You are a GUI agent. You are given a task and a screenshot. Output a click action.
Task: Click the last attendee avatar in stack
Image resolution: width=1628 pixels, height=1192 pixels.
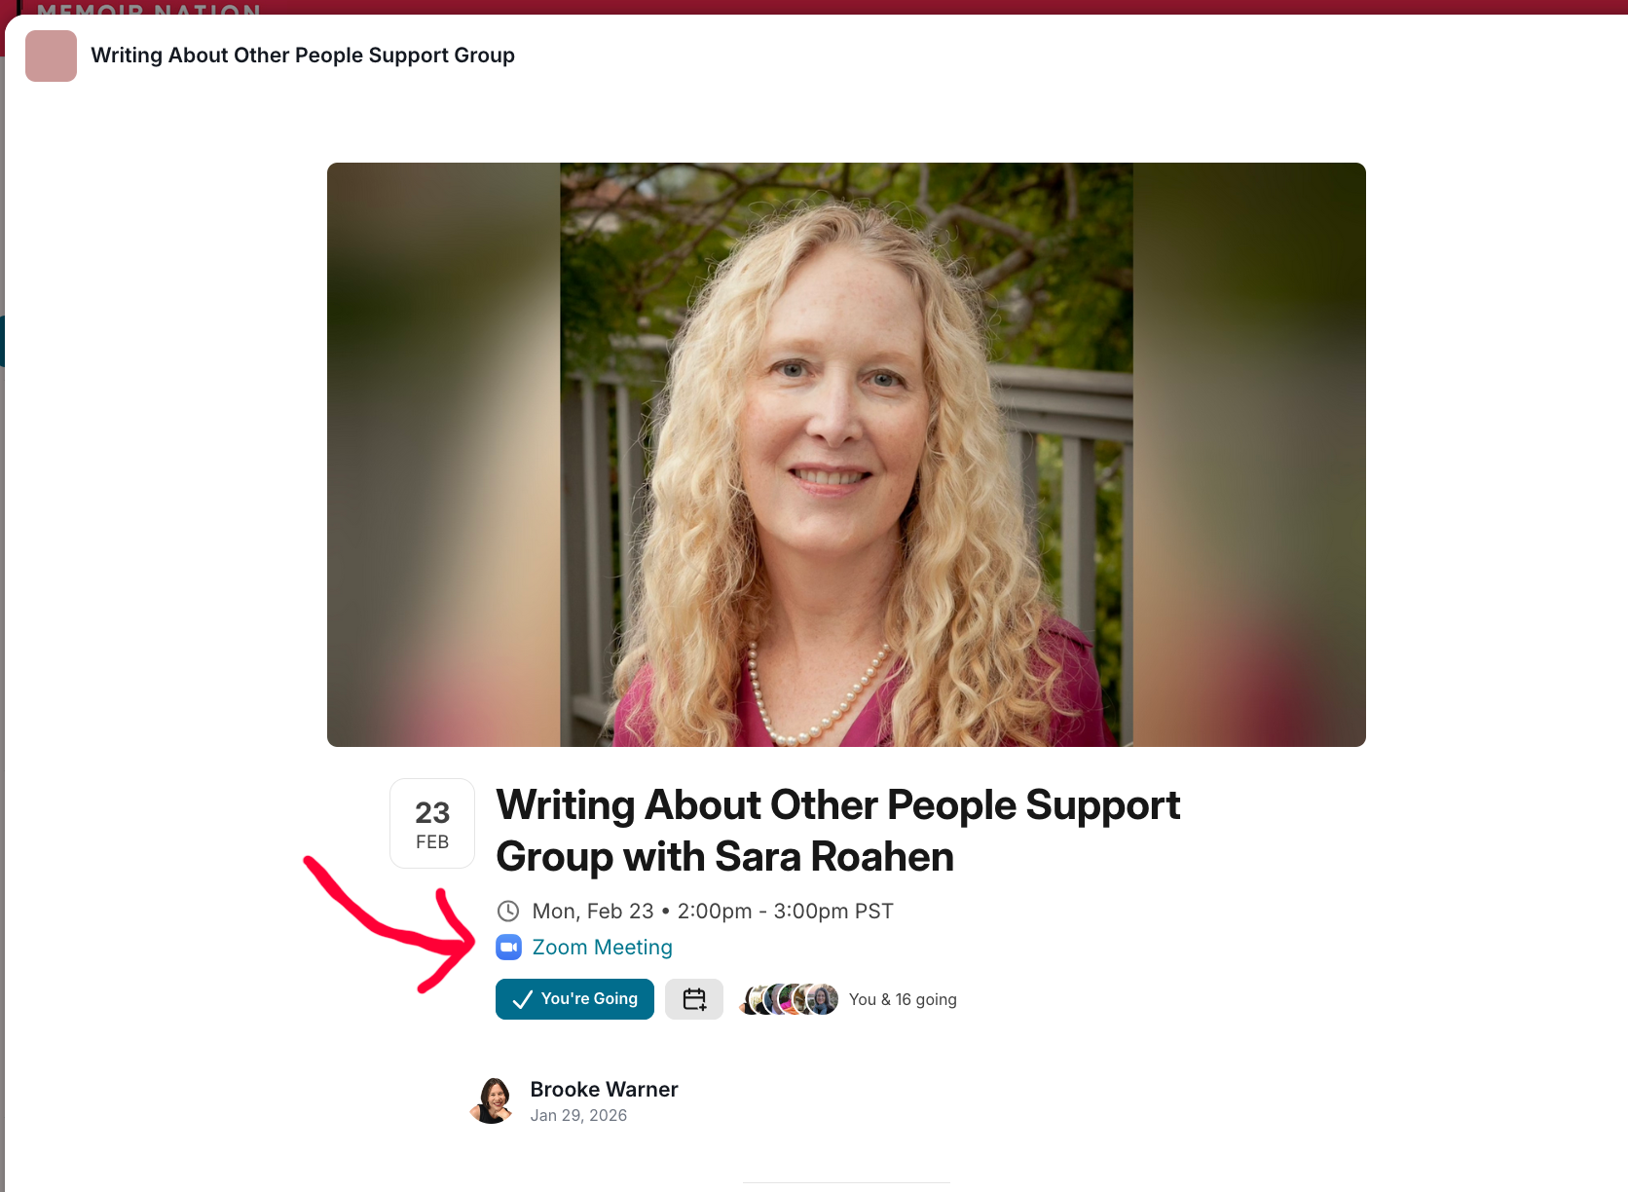pos(823,999)
